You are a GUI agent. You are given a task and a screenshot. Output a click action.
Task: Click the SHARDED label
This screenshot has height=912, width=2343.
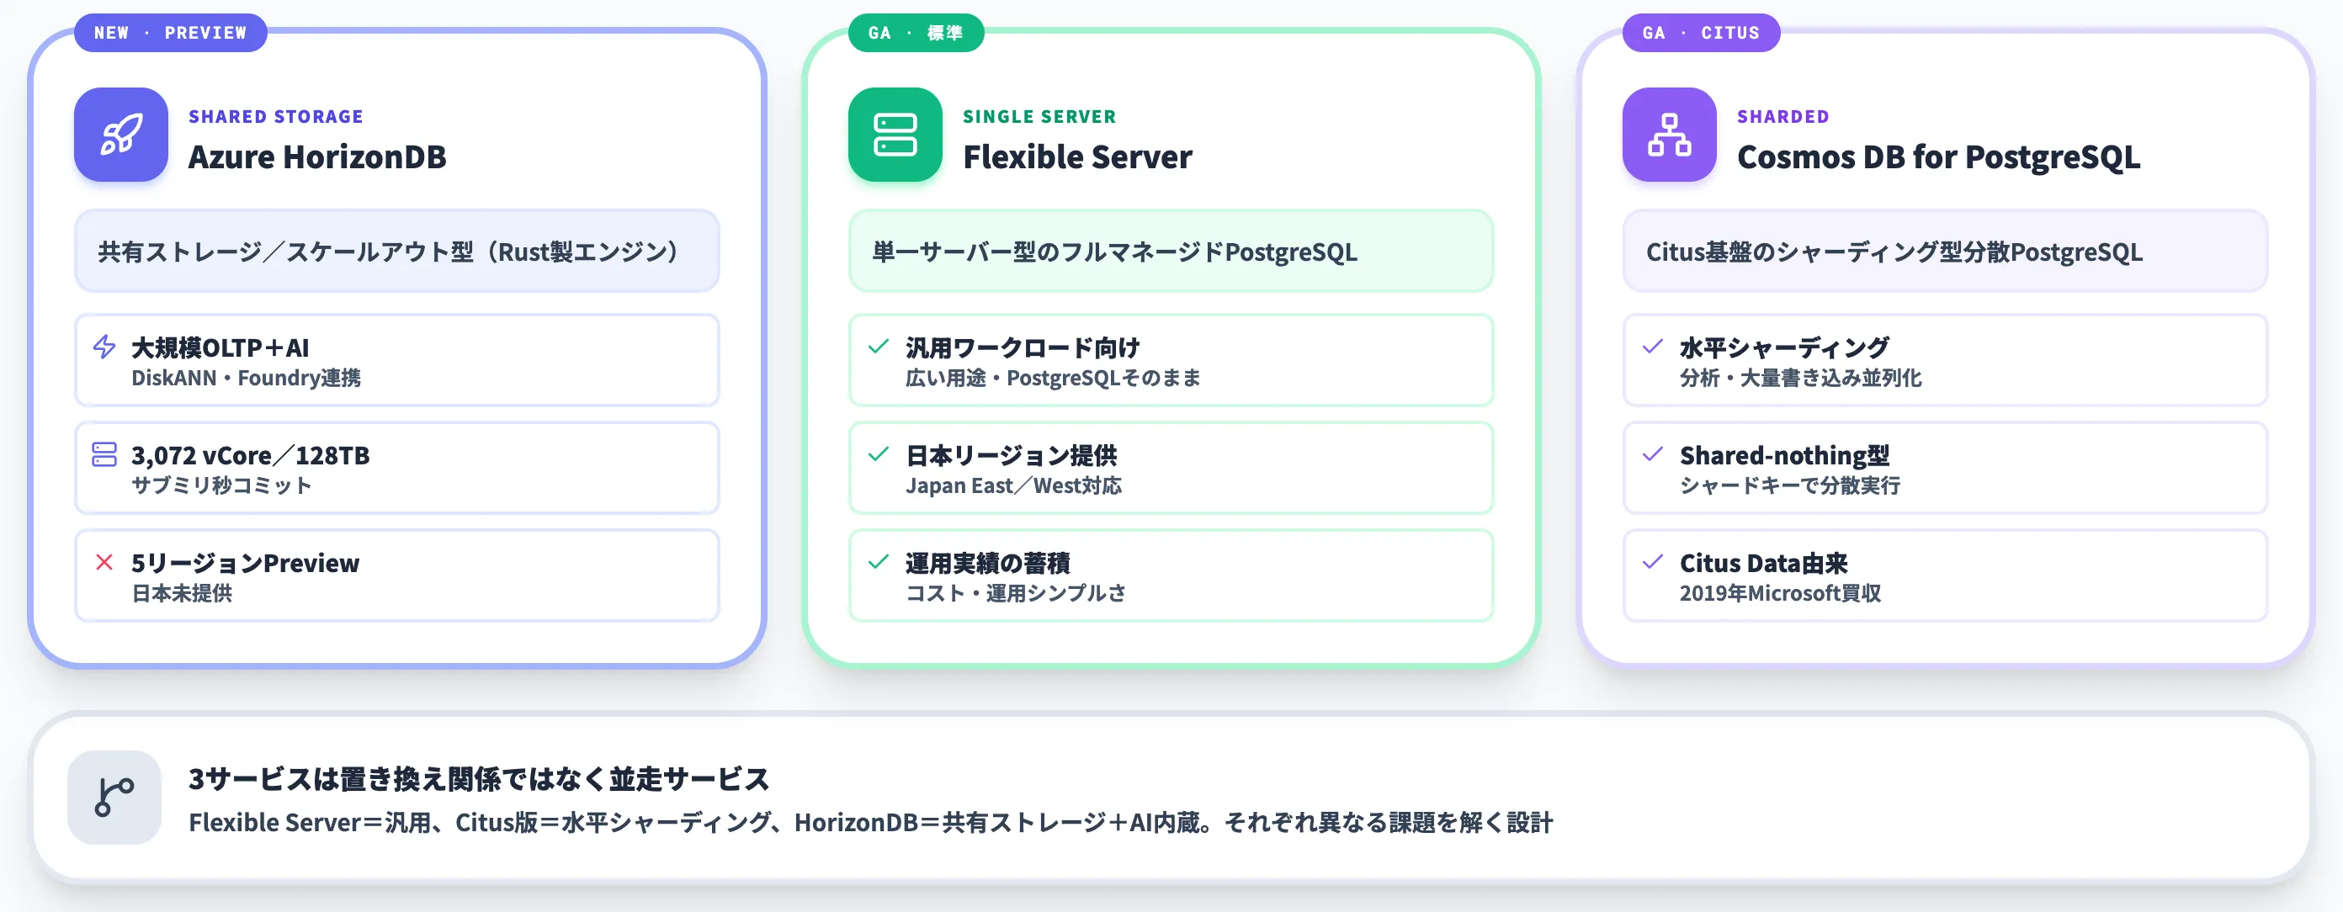point(1782,116)
